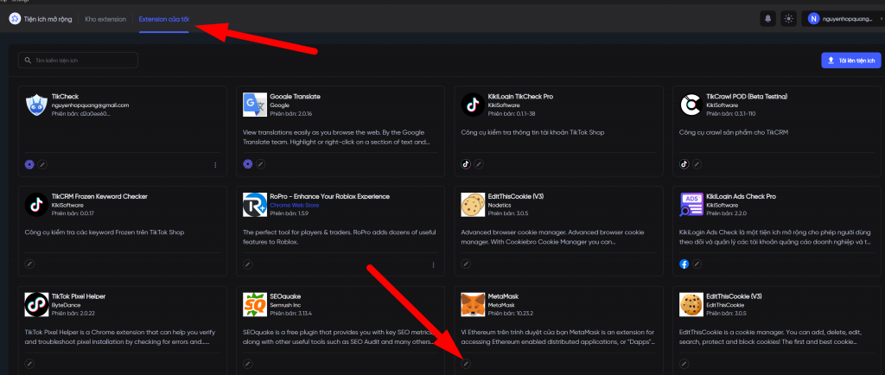Click the TikTok Pixel Helper logo
Screen dimensions: 885x375
pos(36,304)
